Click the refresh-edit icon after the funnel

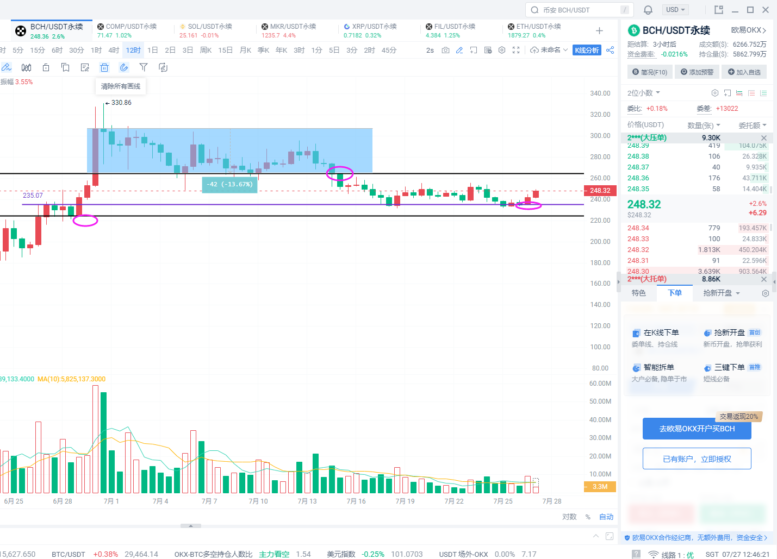163,67
